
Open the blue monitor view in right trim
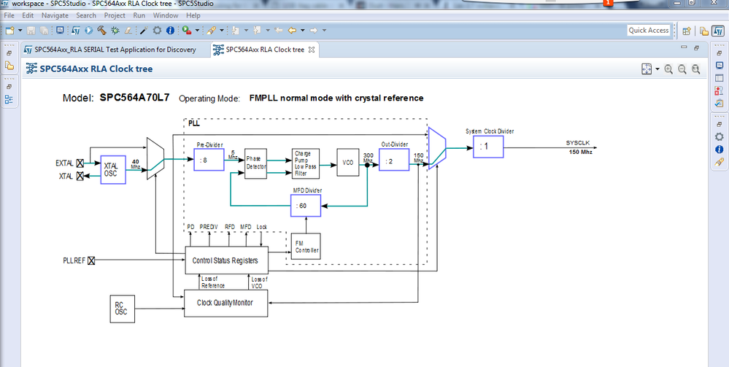(720, 66)
